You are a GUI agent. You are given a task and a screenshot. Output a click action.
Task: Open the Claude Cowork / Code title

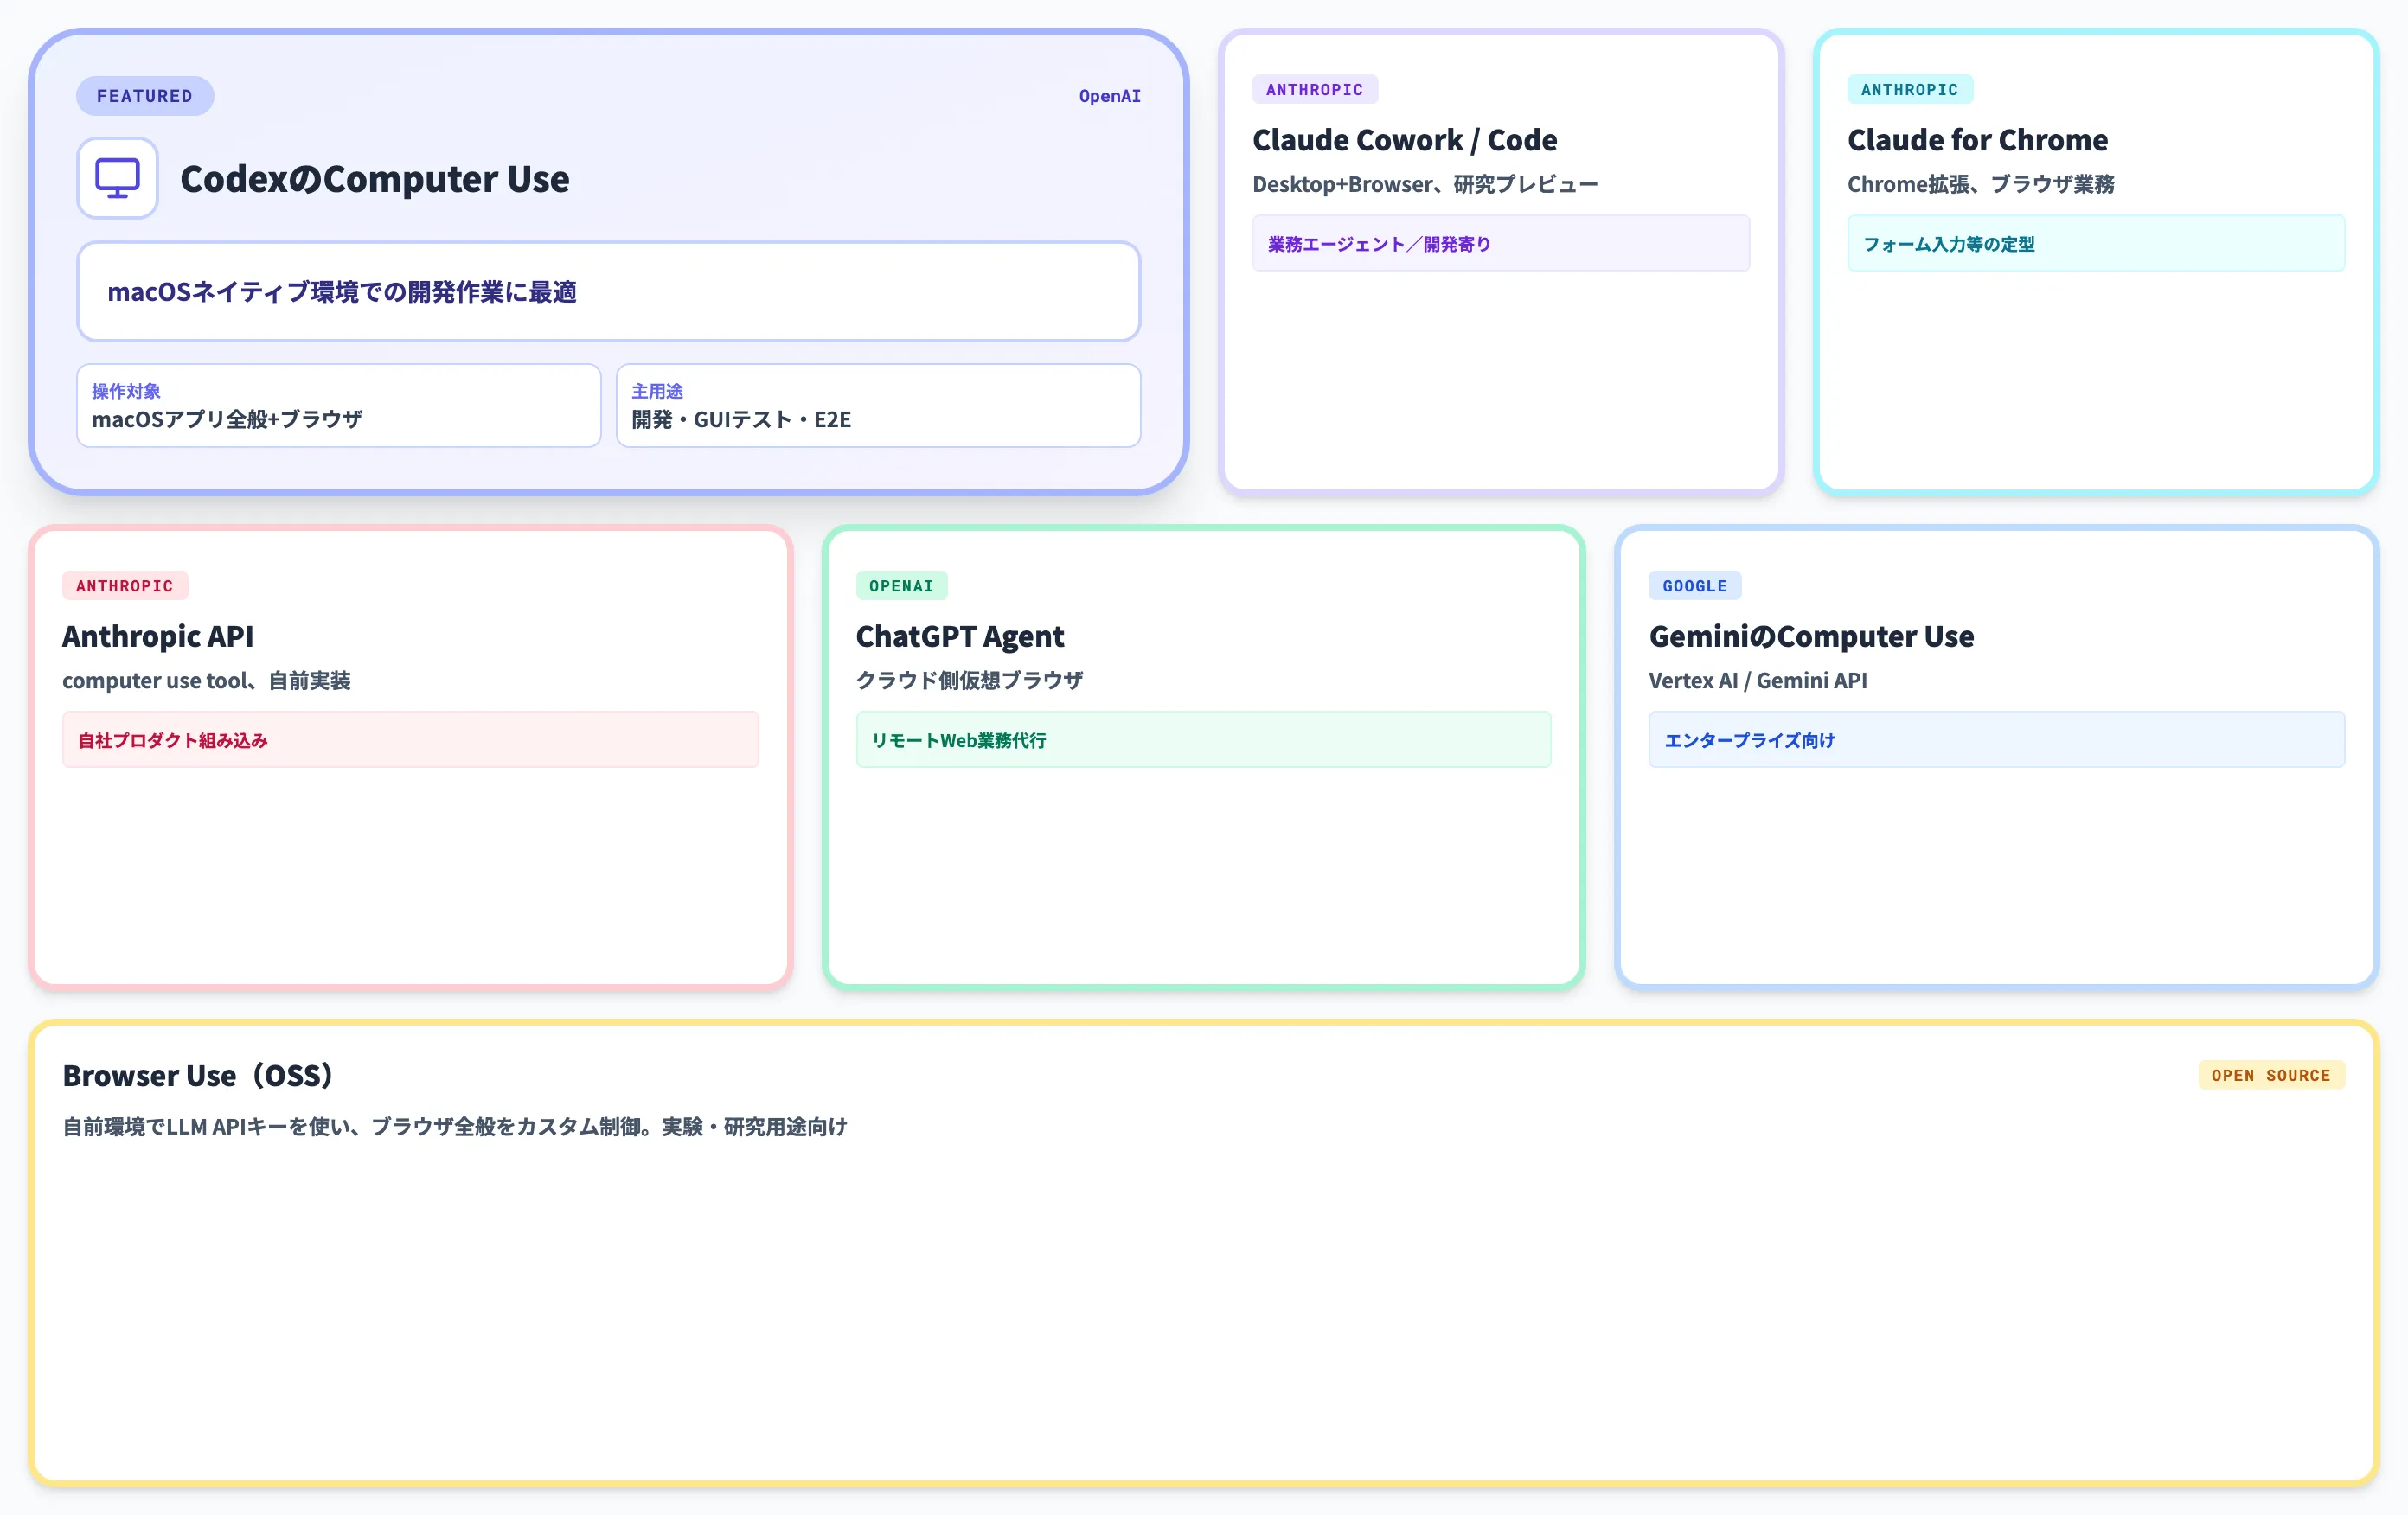(1405, 140)
